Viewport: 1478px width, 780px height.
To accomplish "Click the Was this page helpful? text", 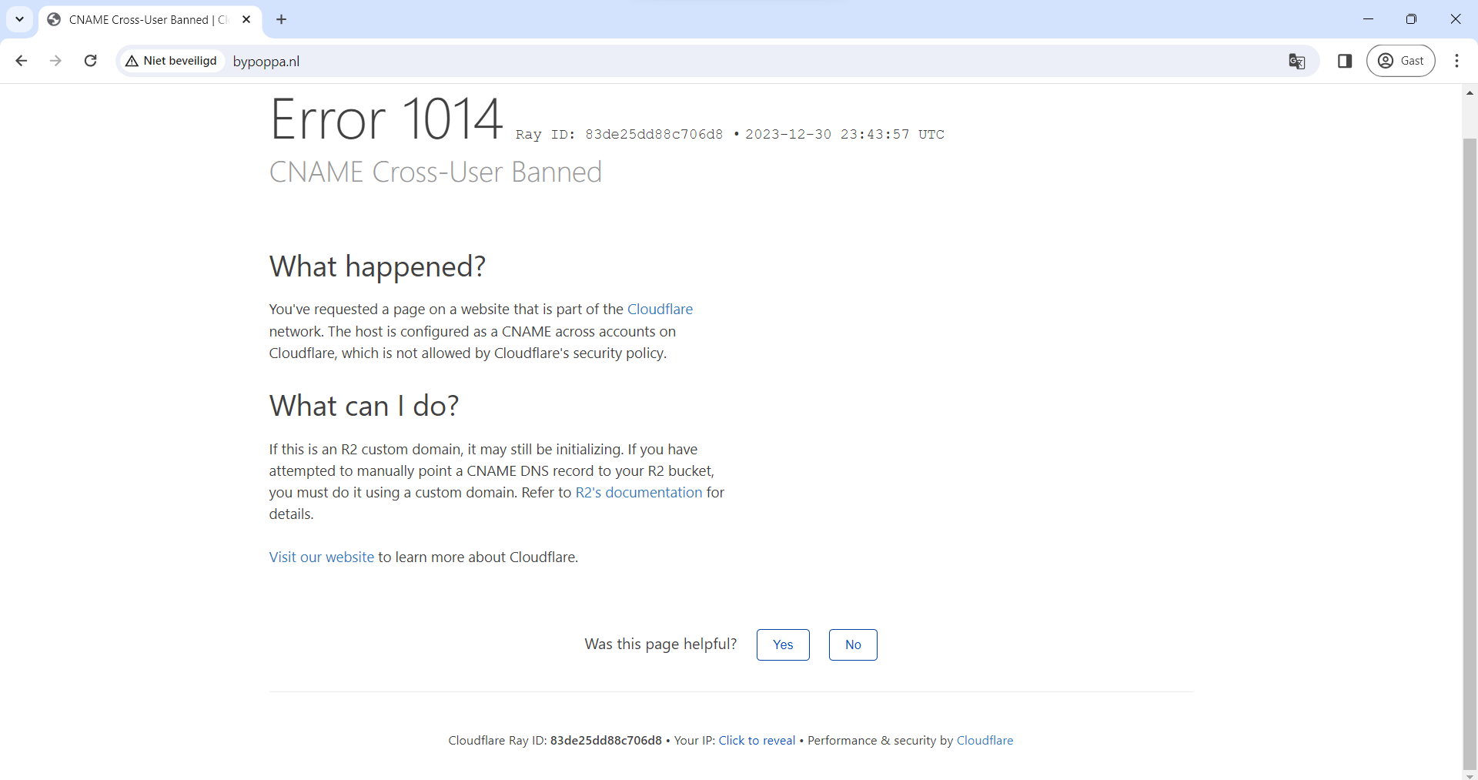I will (660, 644).
